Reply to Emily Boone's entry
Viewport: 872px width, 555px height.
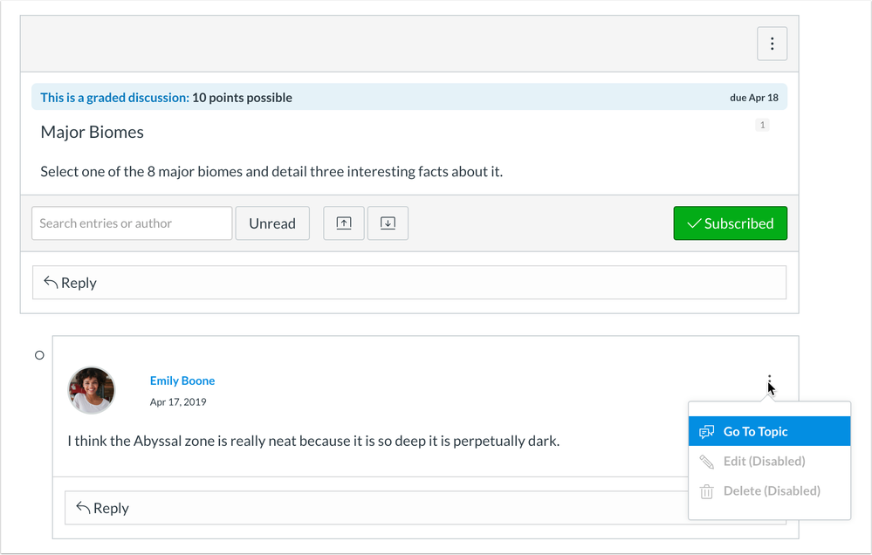coord(376,508)
